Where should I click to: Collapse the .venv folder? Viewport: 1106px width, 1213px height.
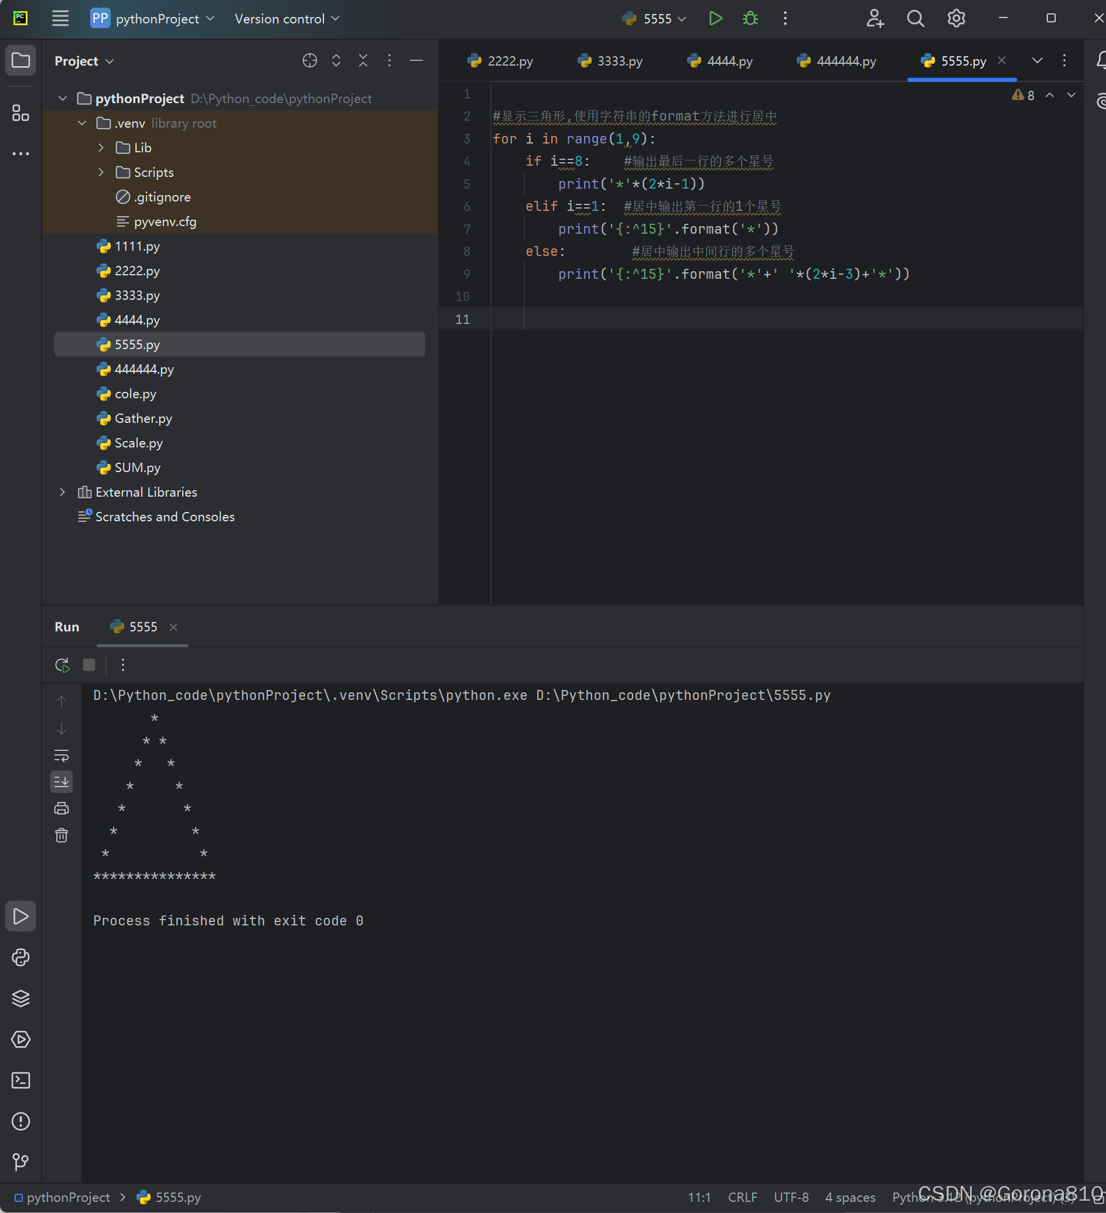tap(83, 123)
